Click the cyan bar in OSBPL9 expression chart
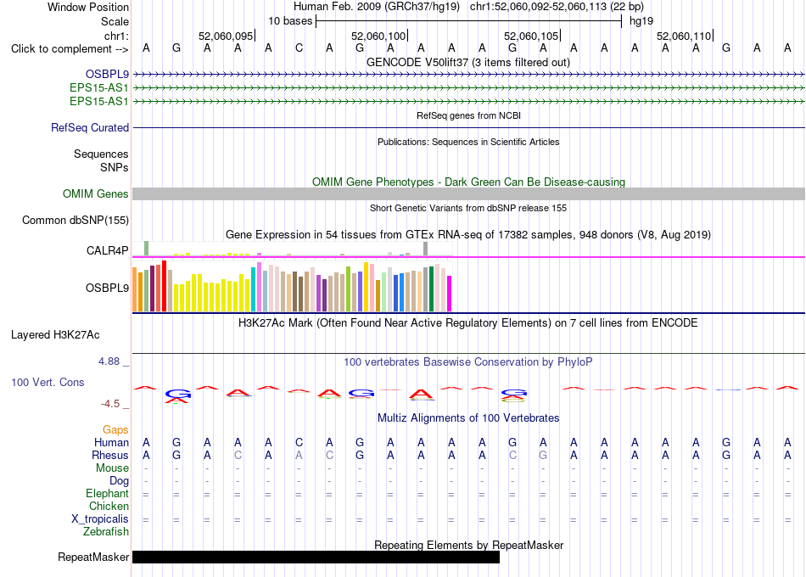 click(253, 289)
